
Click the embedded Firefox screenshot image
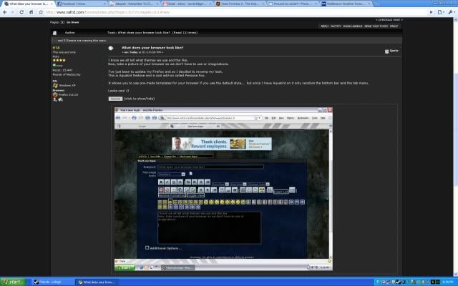click(x=223, y=189)
